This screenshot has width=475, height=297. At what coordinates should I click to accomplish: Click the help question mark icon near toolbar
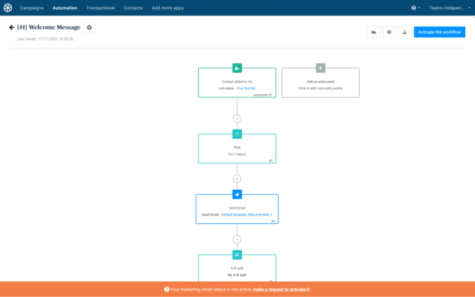coord(389,32)
